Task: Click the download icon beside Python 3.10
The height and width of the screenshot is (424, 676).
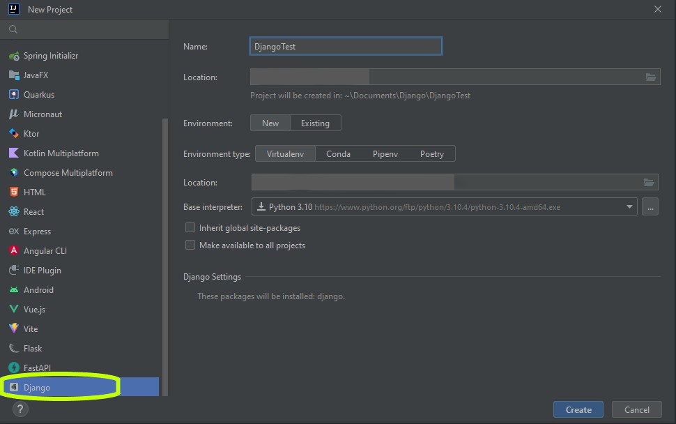Action: point(261,207)
